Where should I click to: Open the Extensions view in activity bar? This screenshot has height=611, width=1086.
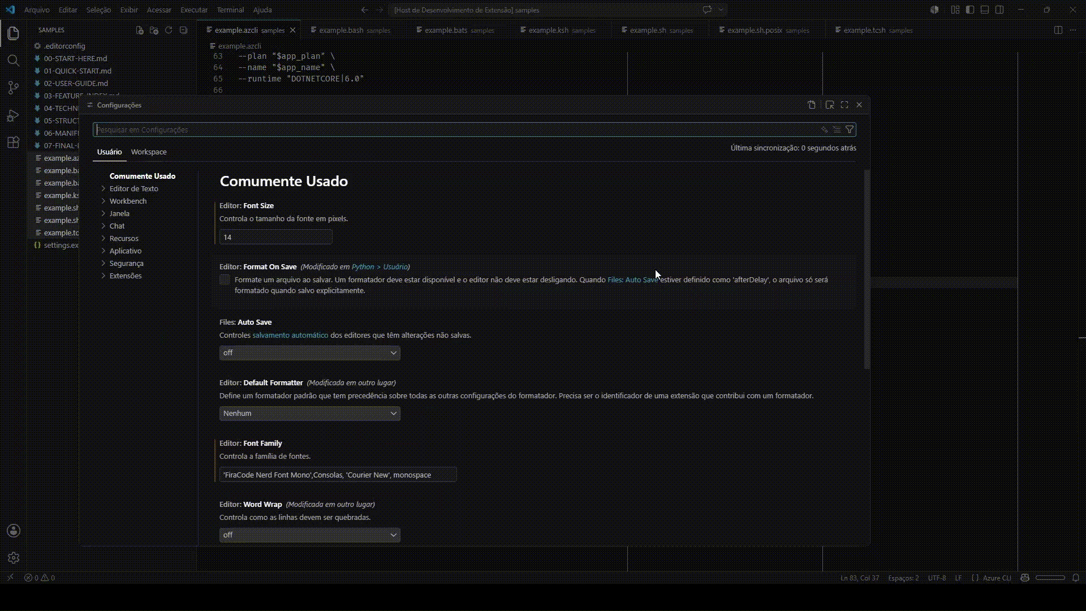point(14,143)
